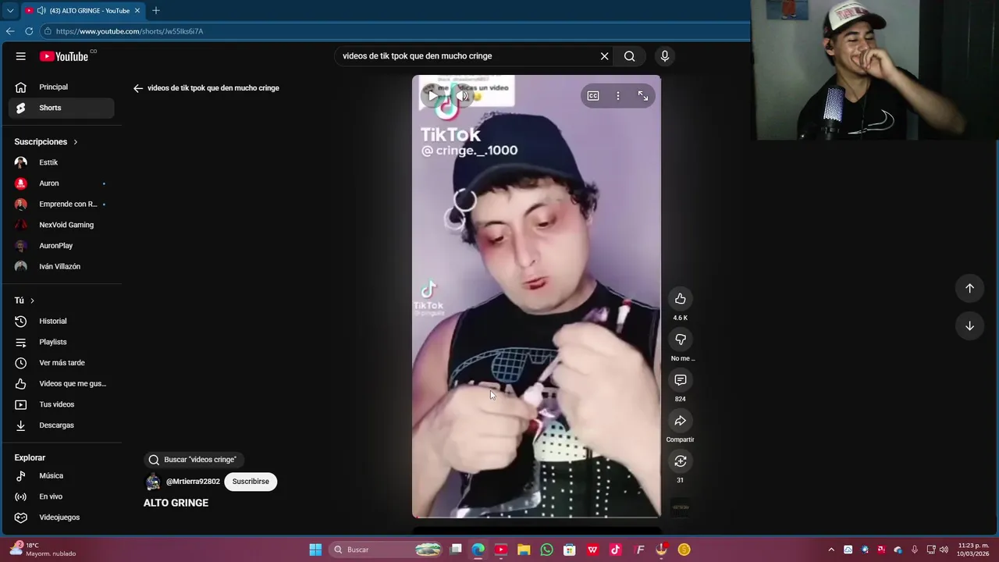Open Música under Explorar
The width and height of the screenshot is (999, 562).
coord(61,475)
